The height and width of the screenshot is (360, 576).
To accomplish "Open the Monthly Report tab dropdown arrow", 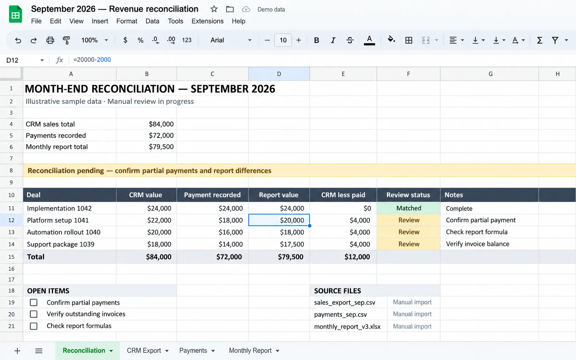I will point(277,351).
